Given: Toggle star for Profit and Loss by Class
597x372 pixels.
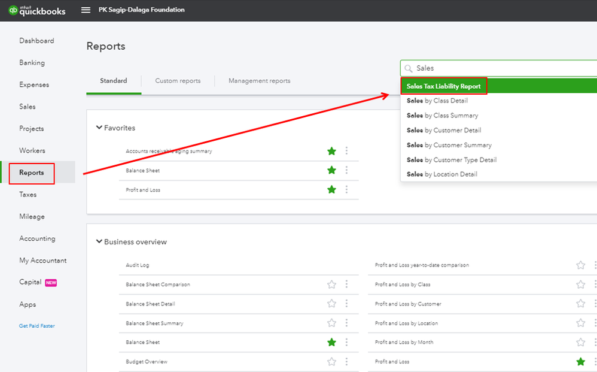Looking at the screenshot, I should point(580,285).
